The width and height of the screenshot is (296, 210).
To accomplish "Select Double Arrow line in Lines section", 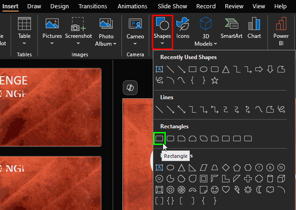I will pyautogui.click(x=181, y=109).
